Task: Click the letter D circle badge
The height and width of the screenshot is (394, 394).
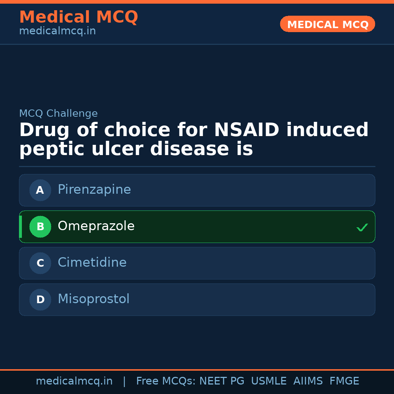Action: pyautogui.click(x=40, y=300)
